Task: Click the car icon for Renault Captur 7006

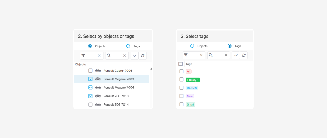Action: (98, 71)
